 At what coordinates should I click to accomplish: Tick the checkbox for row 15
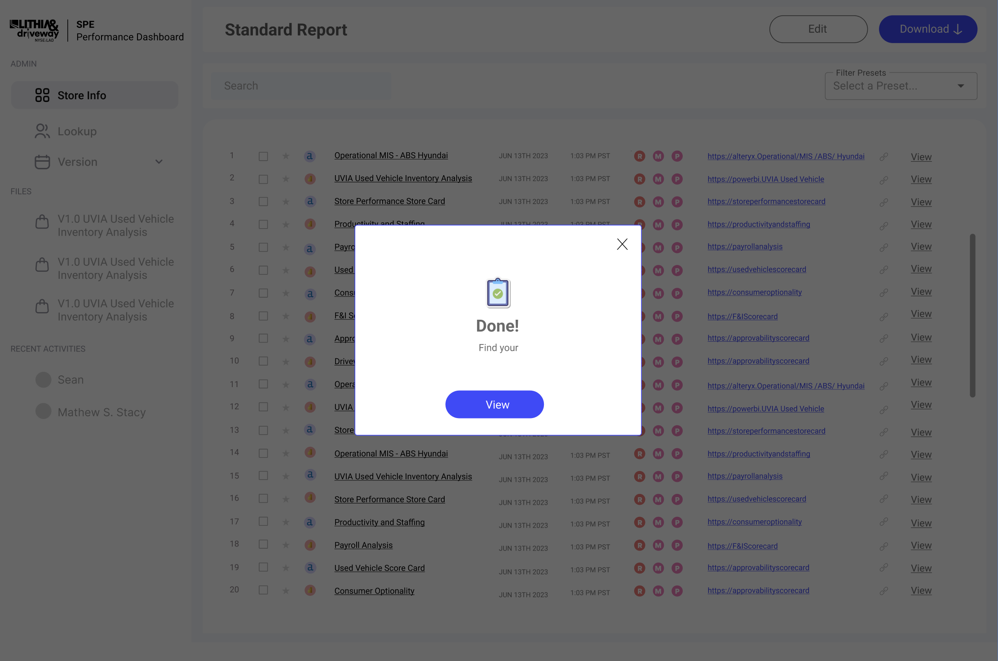[x=263, y=476]
